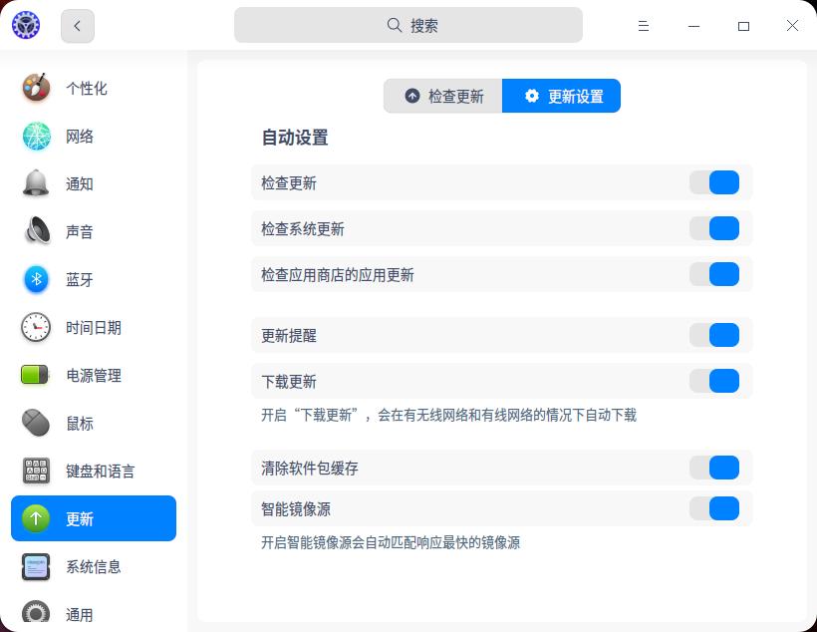Click the Personalization palette icon

point(36,88)
